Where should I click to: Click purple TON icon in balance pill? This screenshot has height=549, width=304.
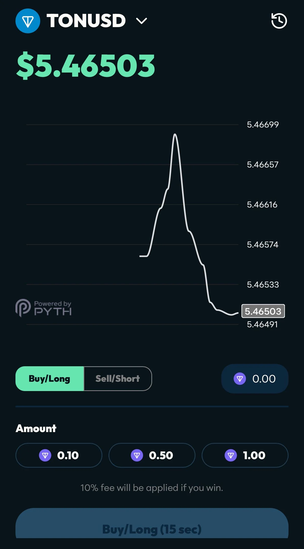[x=240, y=379]
